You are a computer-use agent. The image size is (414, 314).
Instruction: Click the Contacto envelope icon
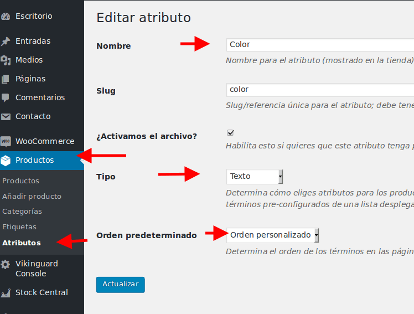click(x=6, y=116)
